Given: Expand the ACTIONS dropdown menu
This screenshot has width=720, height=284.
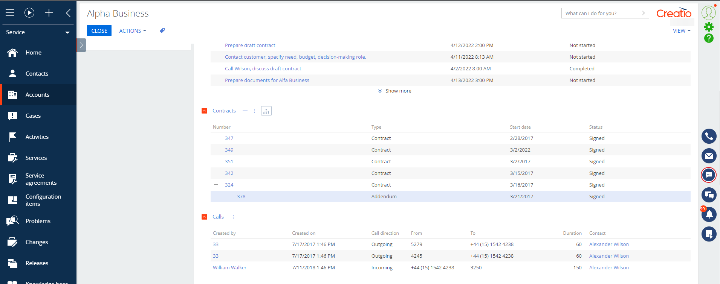Looking at the screenshot, I should (x=133, y=31).
